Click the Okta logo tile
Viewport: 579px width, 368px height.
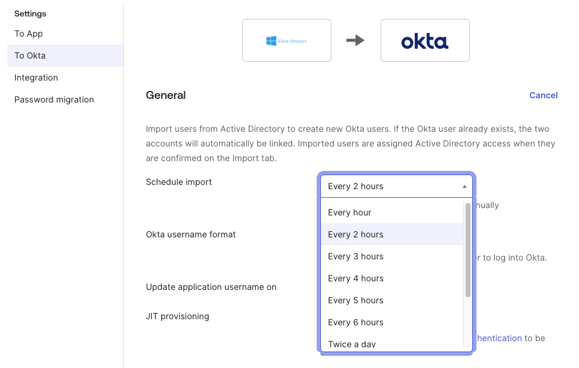(425, 40)
